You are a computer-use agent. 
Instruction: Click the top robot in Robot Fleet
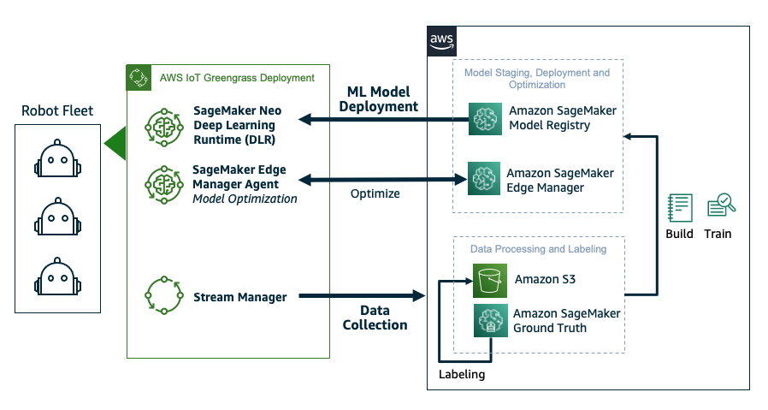[x=58, y=158]
